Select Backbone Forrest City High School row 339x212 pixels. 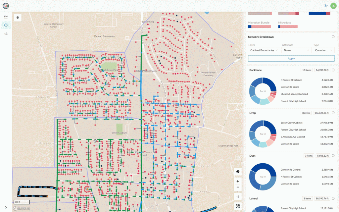pos(307,101)
